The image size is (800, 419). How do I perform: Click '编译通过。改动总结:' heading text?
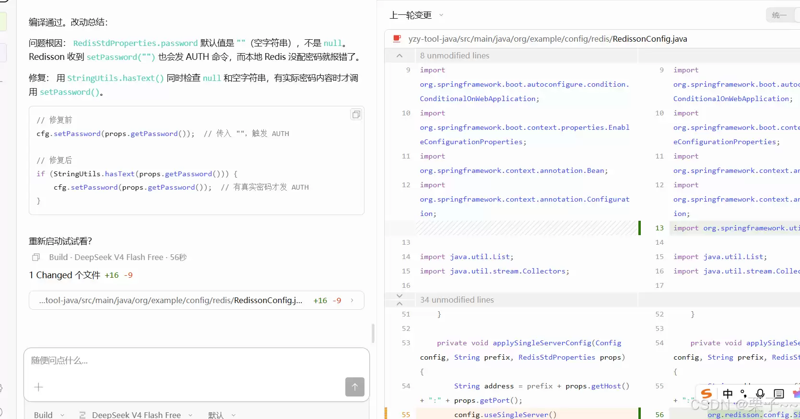tap(69, 22)
